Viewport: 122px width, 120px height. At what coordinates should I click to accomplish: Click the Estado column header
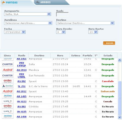tap(108, 55)
